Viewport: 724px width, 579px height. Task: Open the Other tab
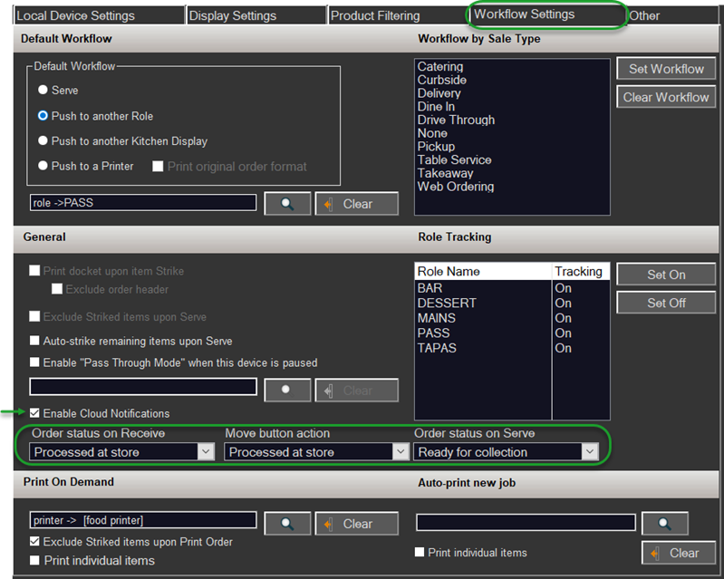coord(671,15)
